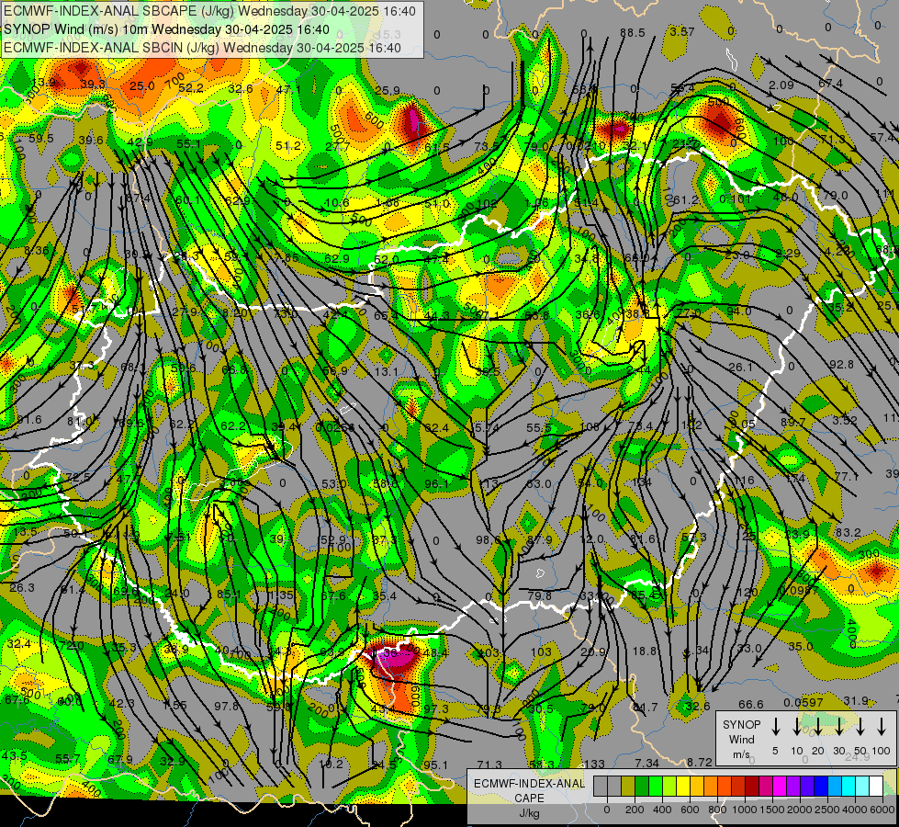Screen dimensions: 899x827
Task: Pick the bright cyan swatch after 4000 tick
Action: click(863, 786)
